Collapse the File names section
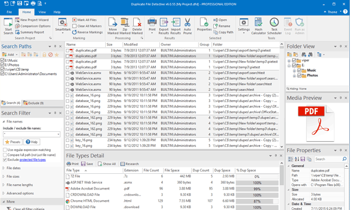The height and width of the screenshot is (210, 351). (4, 122)
